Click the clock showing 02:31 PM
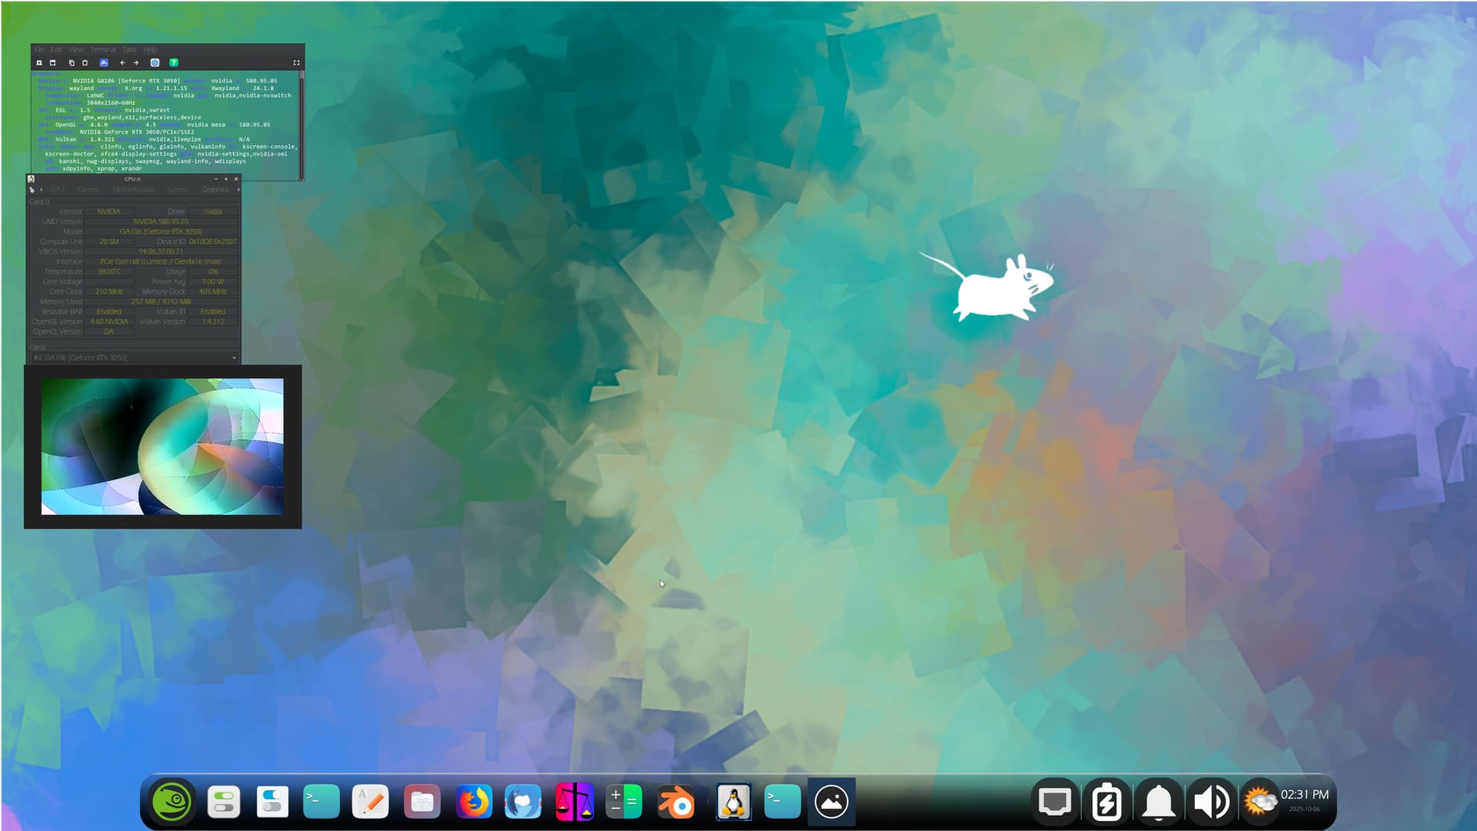This screenshot has width=1477, height=831. (1304, 795)
